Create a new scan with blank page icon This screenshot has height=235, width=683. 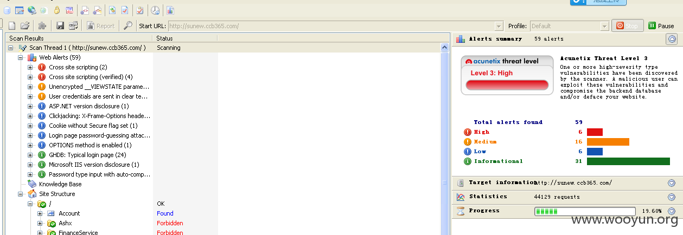12,25
